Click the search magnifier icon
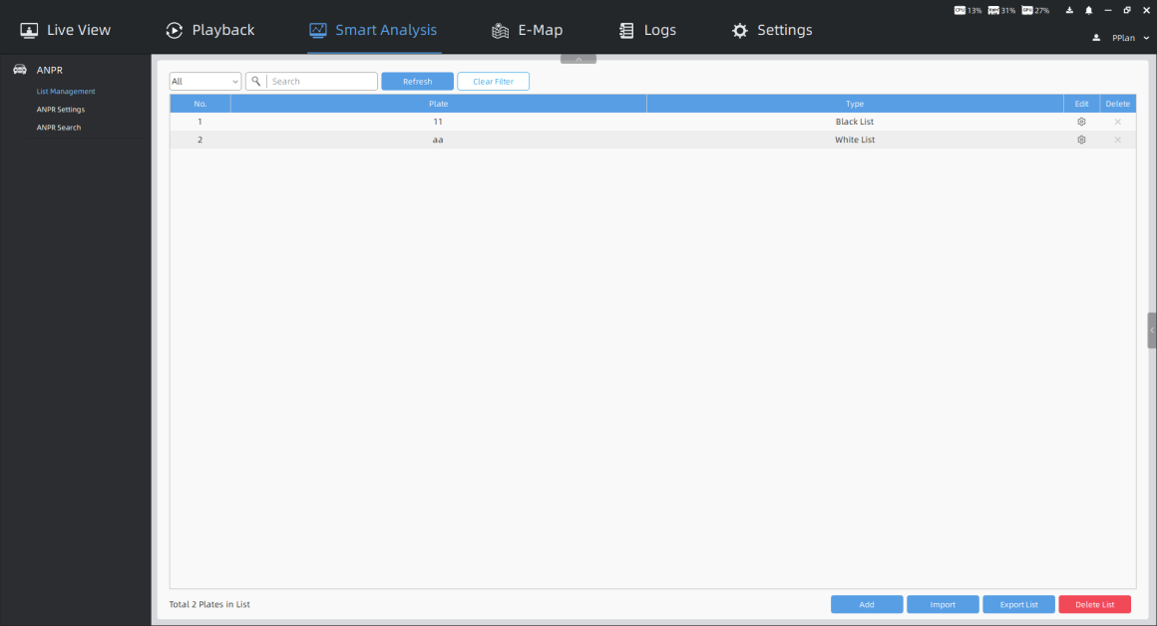This screenshot has width=1157, height=626. [256, 82]
